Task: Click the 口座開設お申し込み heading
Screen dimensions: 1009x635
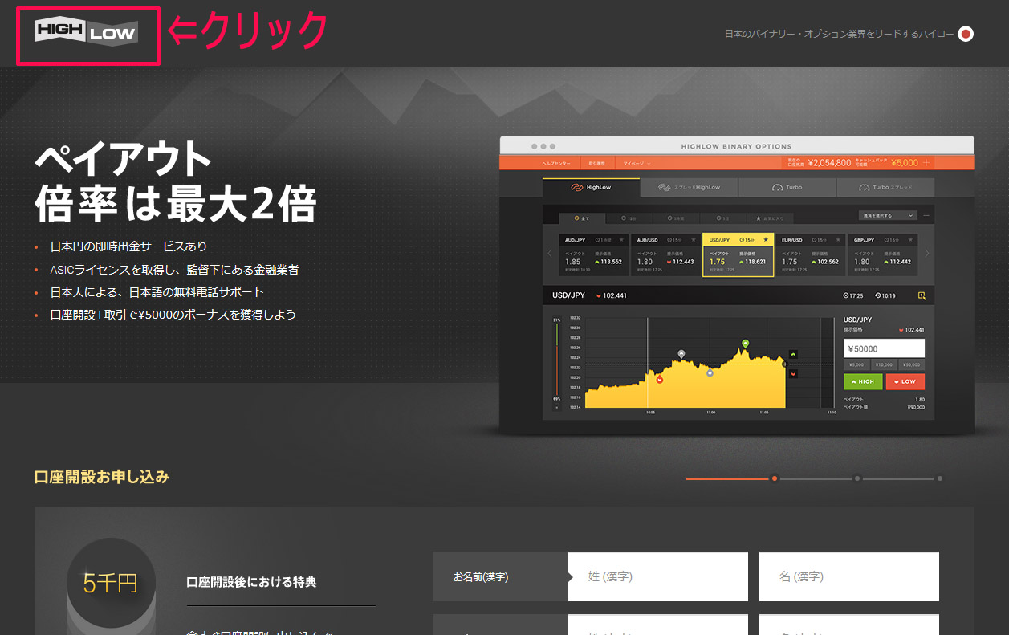Action: 102,477
